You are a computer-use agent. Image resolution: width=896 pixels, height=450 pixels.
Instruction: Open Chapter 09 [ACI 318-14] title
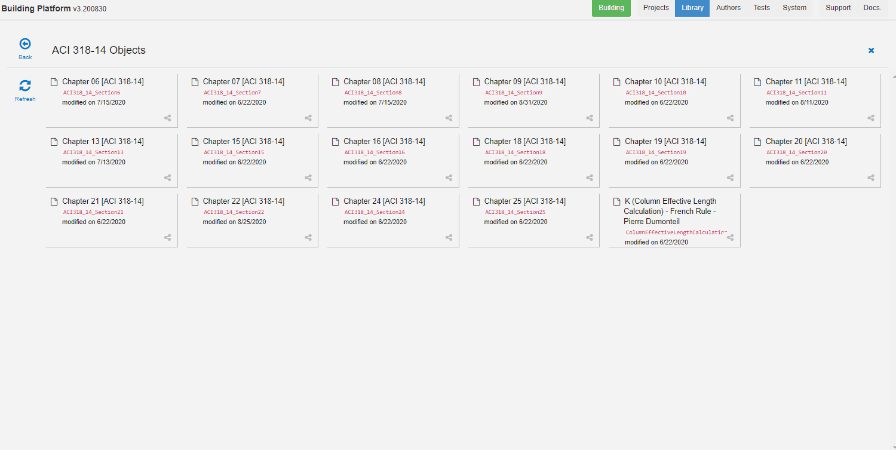pos(525,82)
